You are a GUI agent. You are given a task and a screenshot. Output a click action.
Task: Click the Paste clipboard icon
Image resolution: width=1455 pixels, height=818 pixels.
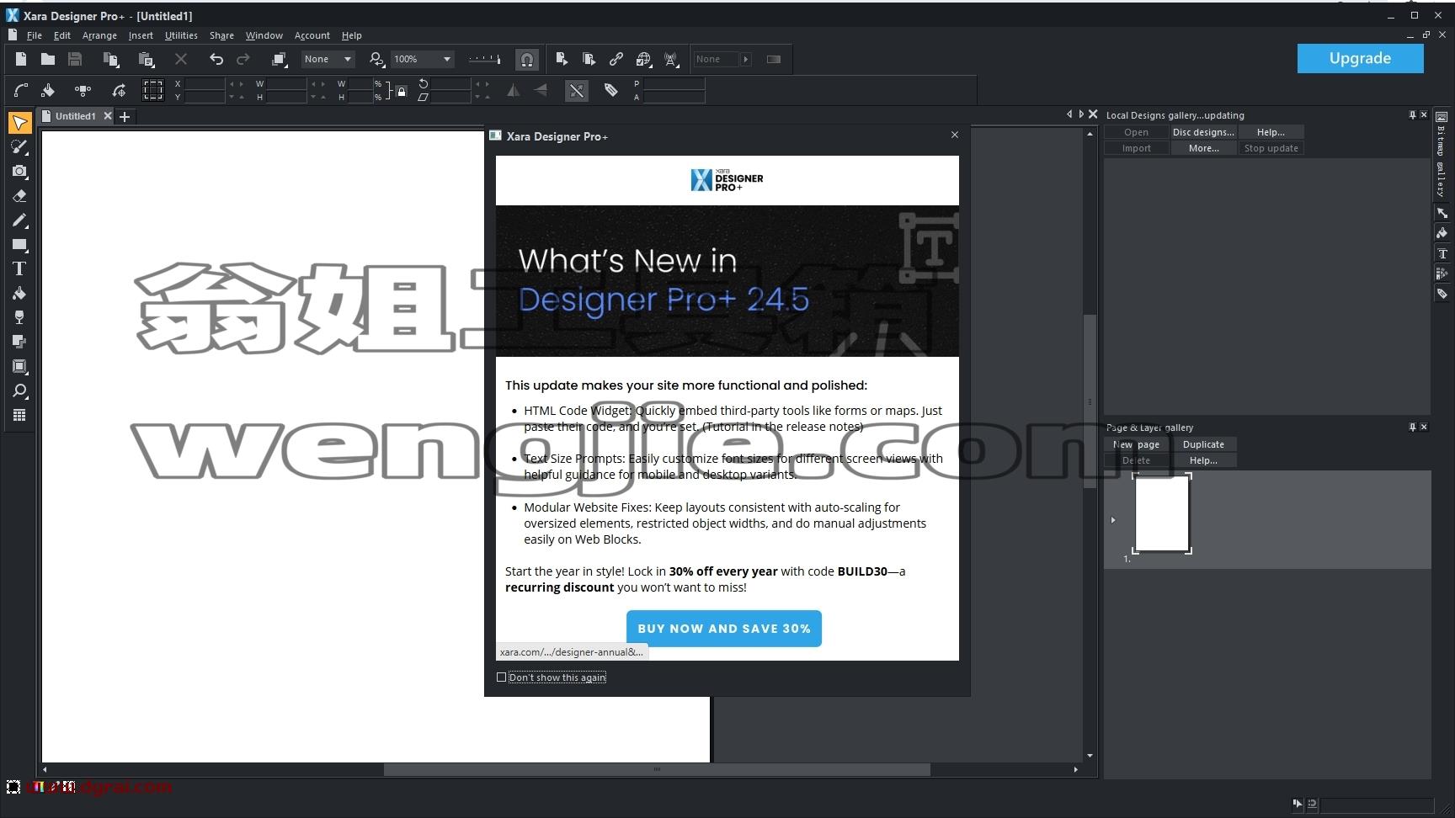pyautogui.click(x=147, y=59)
